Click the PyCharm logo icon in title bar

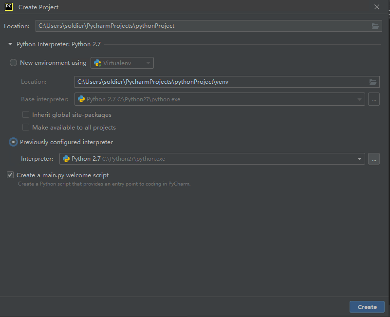tap(9, 7)
